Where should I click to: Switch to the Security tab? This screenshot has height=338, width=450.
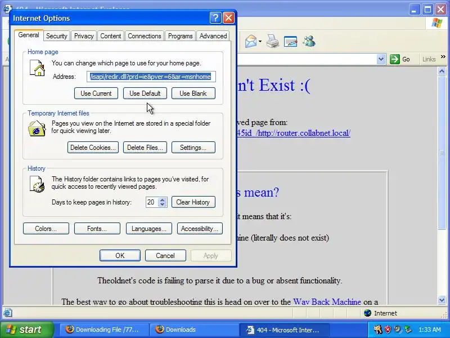57,36
